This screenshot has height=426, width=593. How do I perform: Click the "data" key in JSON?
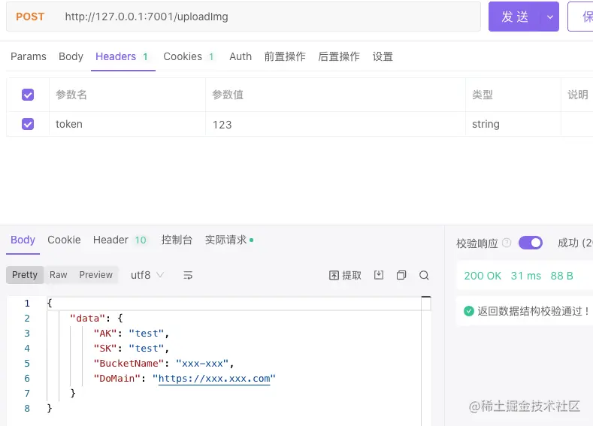tap(87, 319)
